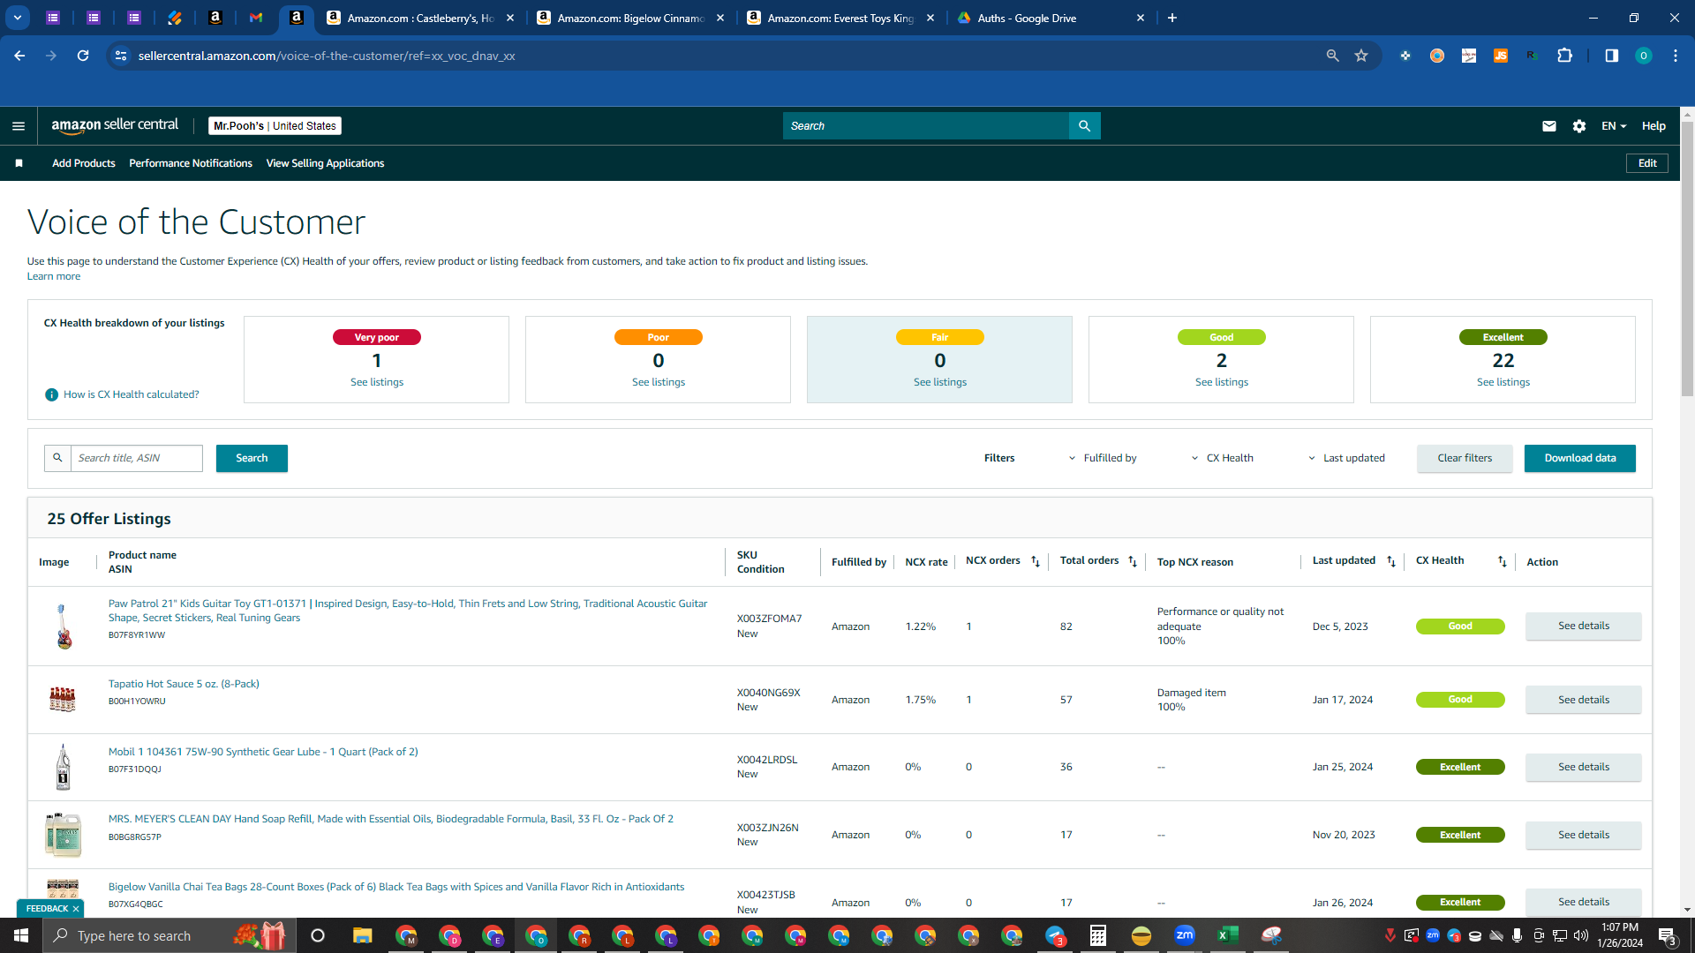This screenshot has width=1695, height=953.
Task: Close the FEEDBACK tab with X
Action: 76,909
